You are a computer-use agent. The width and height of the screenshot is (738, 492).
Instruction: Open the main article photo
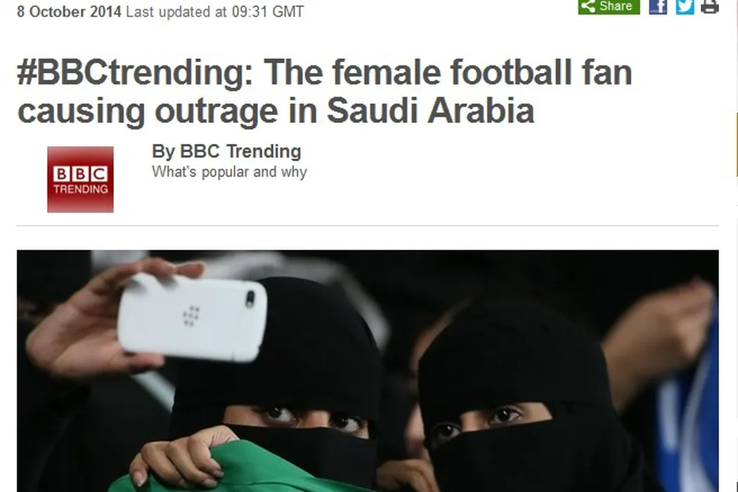coord(368,371)
